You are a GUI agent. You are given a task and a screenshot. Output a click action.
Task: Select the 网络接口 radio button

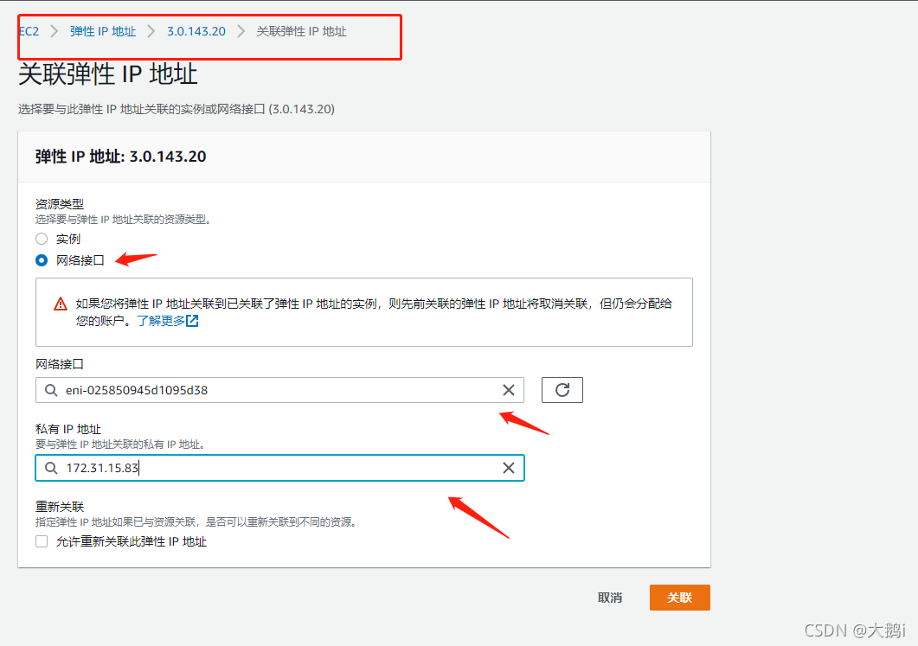tap(42, 260)
